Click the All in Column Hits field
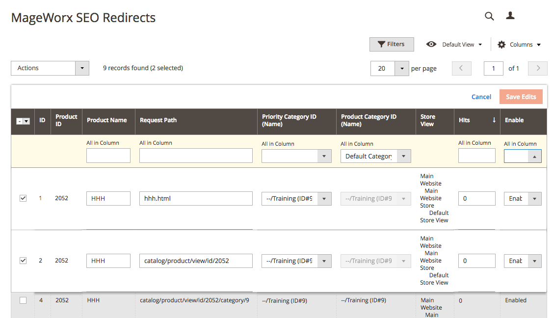Image resolution: width=553 pixels, height=318 pixels. (476, 156)
